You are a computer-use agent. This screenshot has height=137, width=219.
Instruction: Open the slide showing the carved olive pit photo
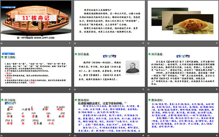click(182, 20)
